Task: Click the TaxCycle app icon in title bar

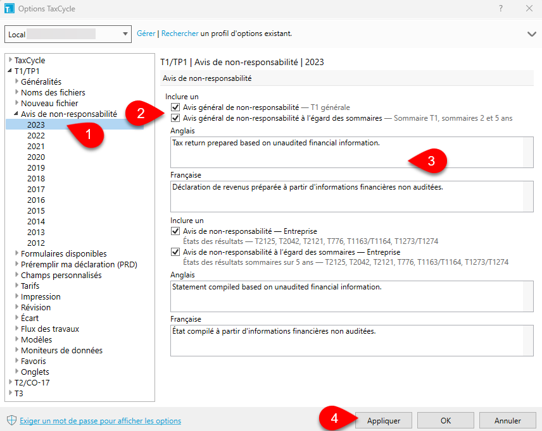Action: (x=9, y=8)
